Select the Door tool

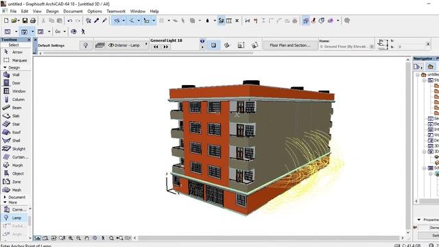[16, 83]
